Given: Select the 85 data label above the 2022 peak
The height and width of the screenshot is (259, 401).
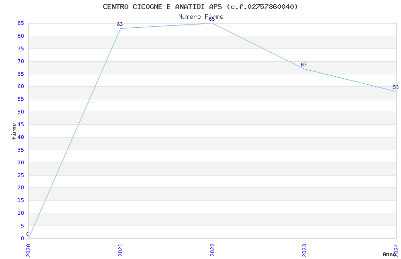Looking at the screenshot, I should click(x=212, y=19).
